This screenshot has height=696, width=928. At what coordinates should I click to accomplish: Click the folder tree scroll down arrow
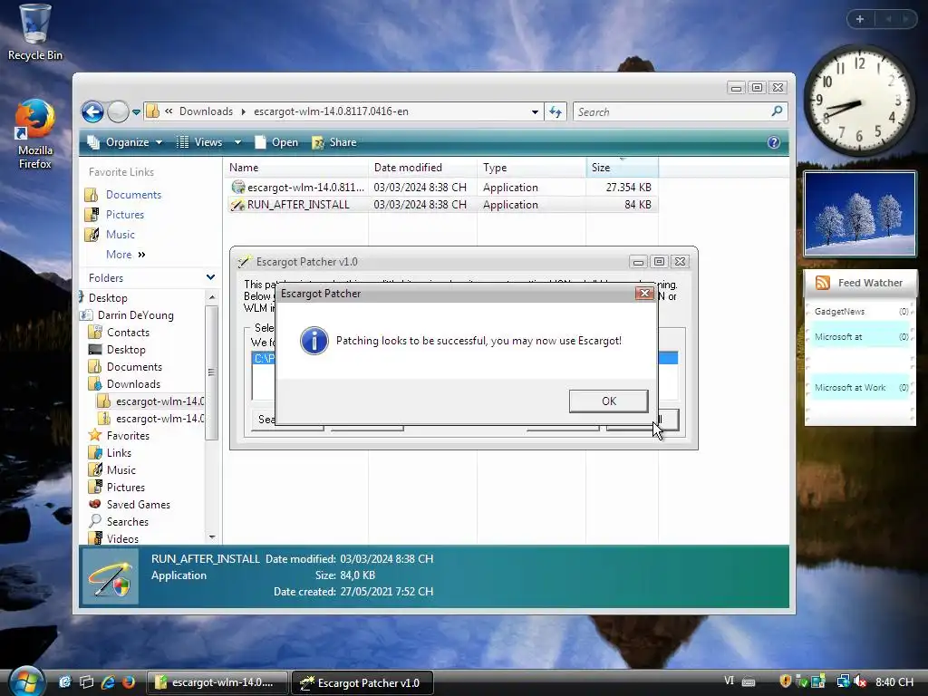pos(212,536)
